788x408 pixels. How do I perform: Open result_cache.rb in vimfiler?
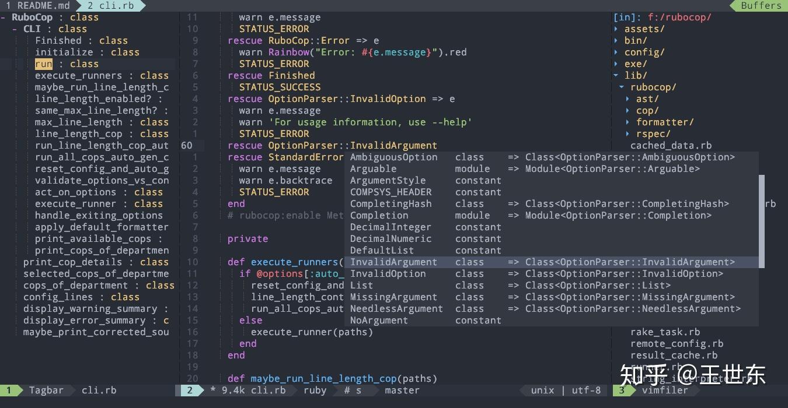click(674, 356)
